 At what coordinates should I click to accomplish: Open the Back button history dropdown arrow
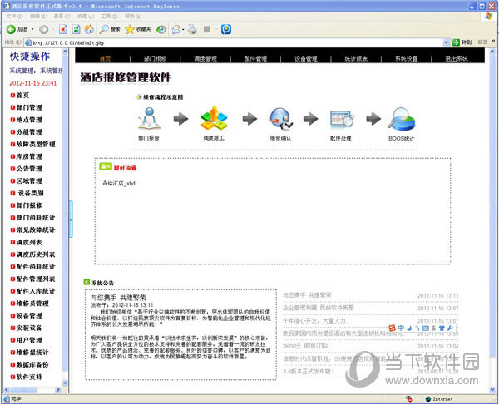[x=33, y=29]
